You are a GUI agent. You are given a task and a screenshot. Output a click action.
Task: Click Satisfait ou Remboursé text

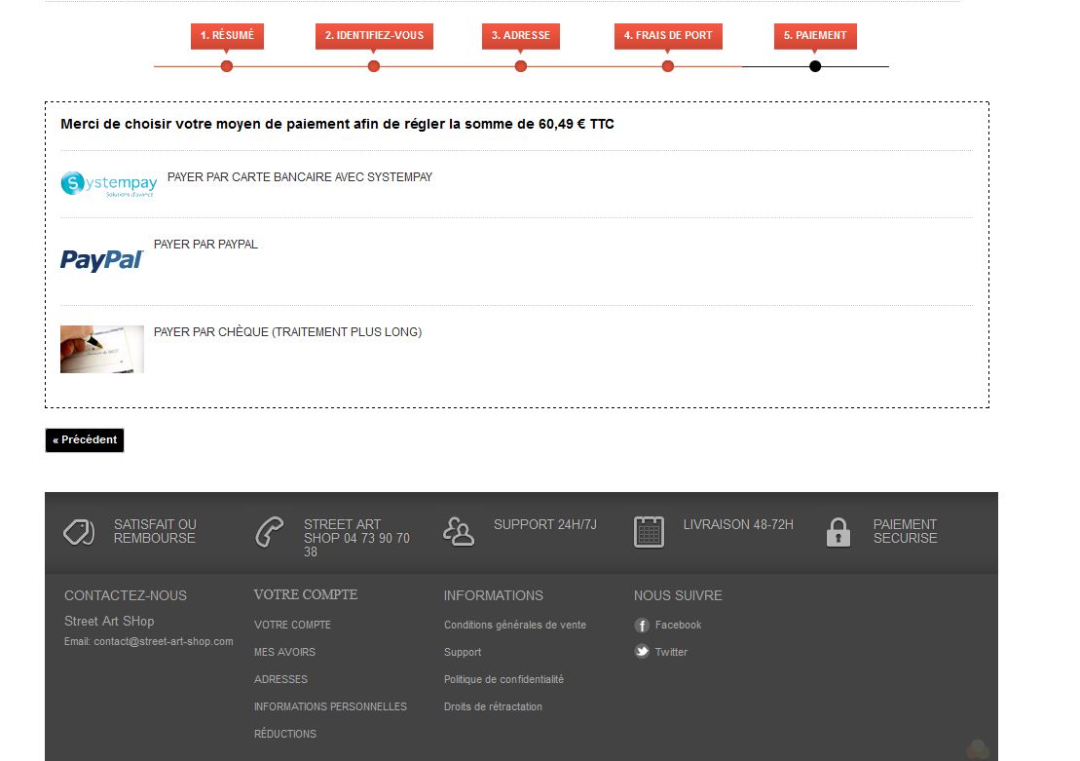[x=155, y=531]
